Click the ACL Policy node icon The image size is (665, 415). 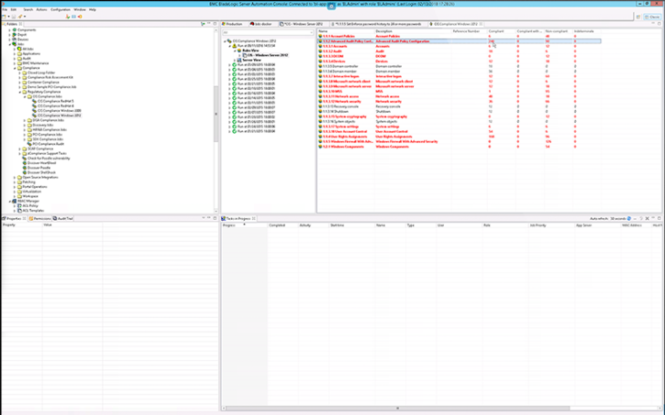click(19, 206)
